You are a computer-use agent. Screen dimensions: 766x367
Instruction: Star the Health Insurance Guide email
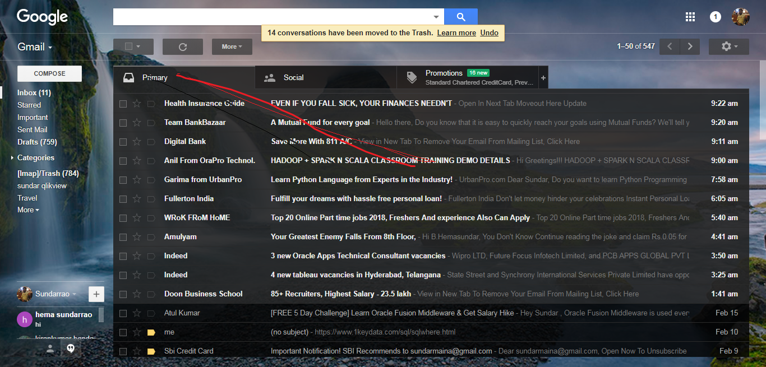tap(137, 104)
